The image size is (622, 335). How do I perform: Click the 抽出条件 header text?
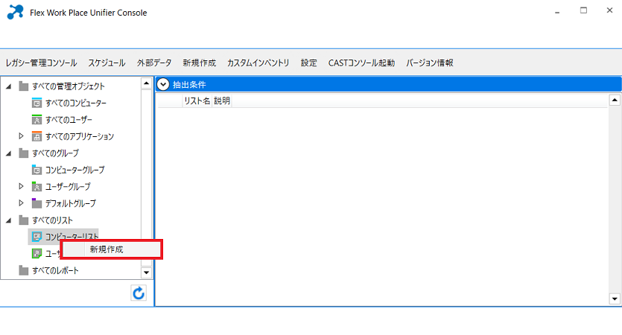[189, 84]
